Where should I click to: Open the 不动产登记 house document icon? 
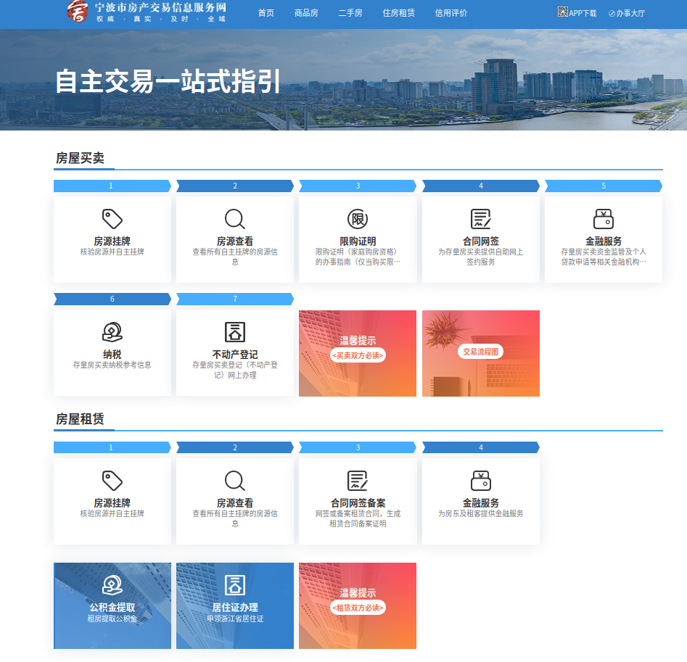click(234, 332)
